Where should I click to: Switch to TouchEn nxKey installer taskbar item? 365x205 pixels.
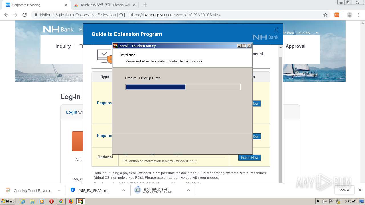pos(81,201)
